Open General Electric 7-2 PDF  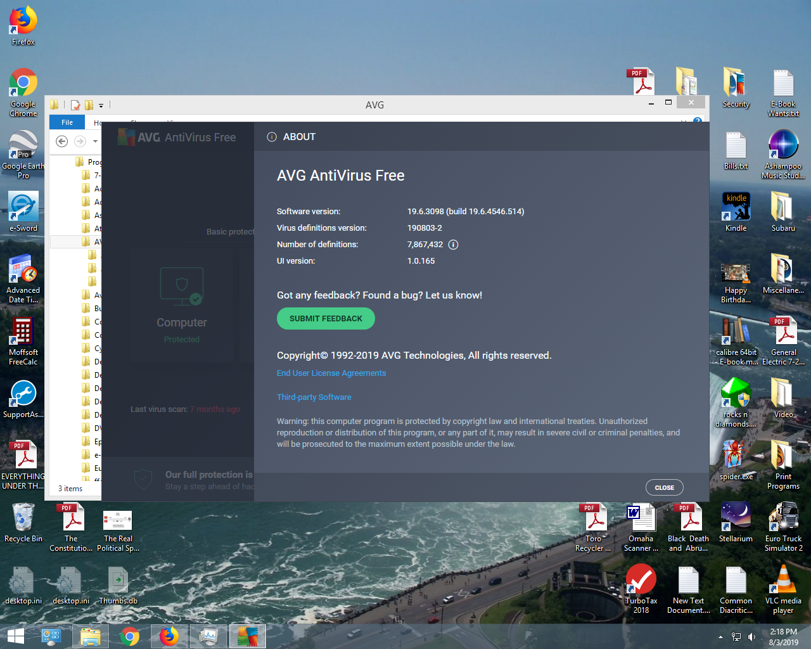pyautogui.click(x=783, y=341)
